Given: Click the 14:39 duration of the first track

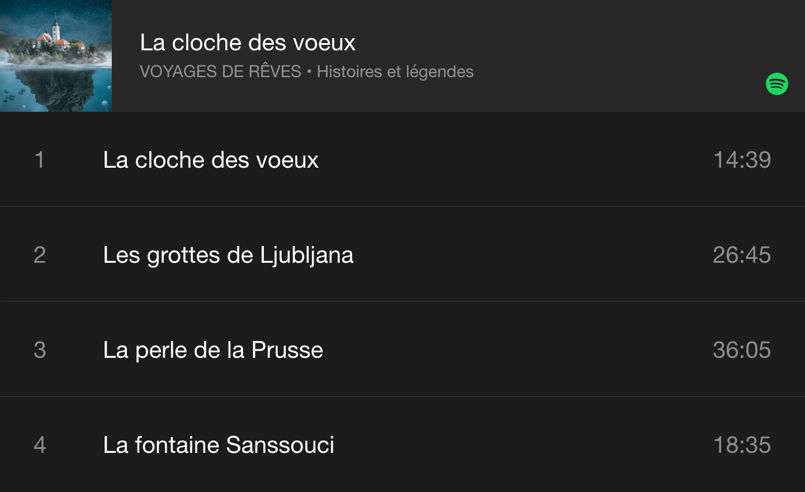Looking at the screenshot, I should point(742,160).
